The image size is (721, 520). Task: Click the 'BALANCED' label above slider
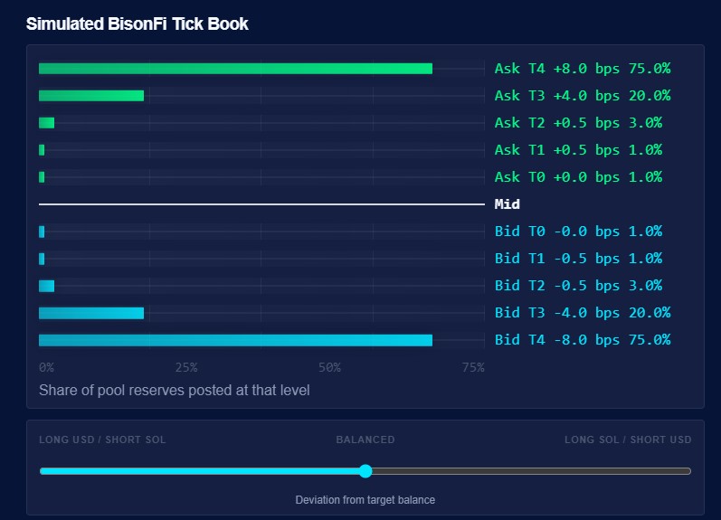[365, 440]
